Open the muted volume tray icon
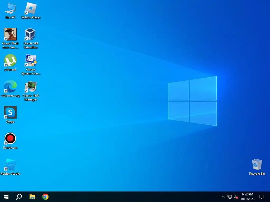 click(236, 197)
